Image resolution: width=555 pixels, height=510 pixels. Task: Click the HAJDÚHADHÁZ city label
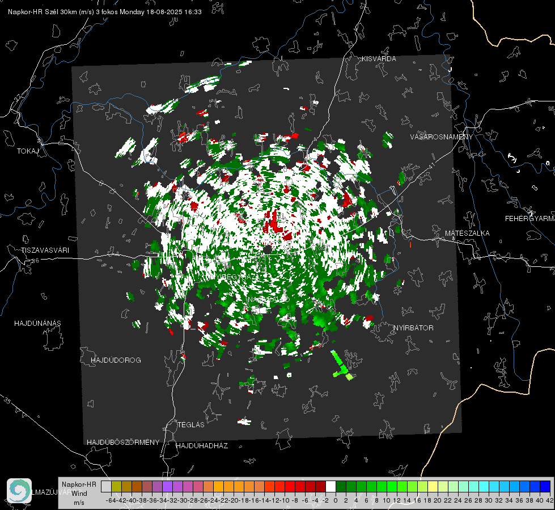[x=202, y=445]
